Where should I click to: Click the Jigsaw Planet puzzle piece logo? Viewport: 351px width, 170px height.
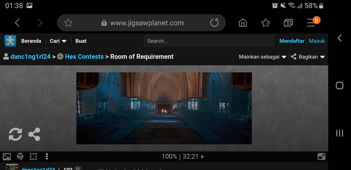pos(10,41)
